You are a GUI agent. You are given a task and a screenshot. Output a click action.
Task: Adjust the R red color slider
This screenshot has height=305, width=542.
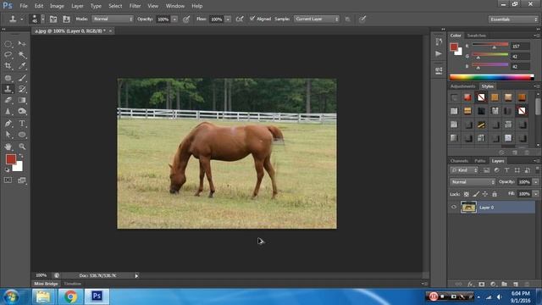490,45
